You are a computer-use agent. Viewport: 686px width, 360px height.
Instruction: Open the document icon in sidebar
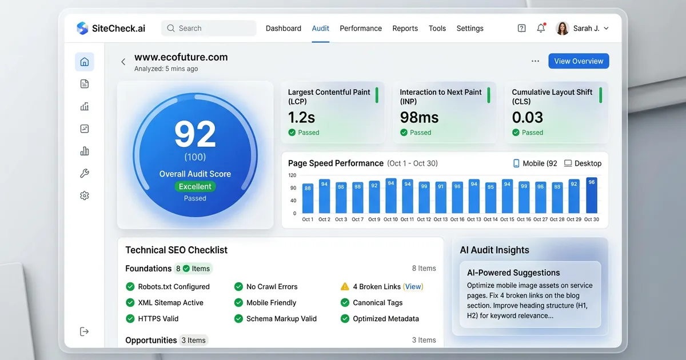click(x=85, y=84)
